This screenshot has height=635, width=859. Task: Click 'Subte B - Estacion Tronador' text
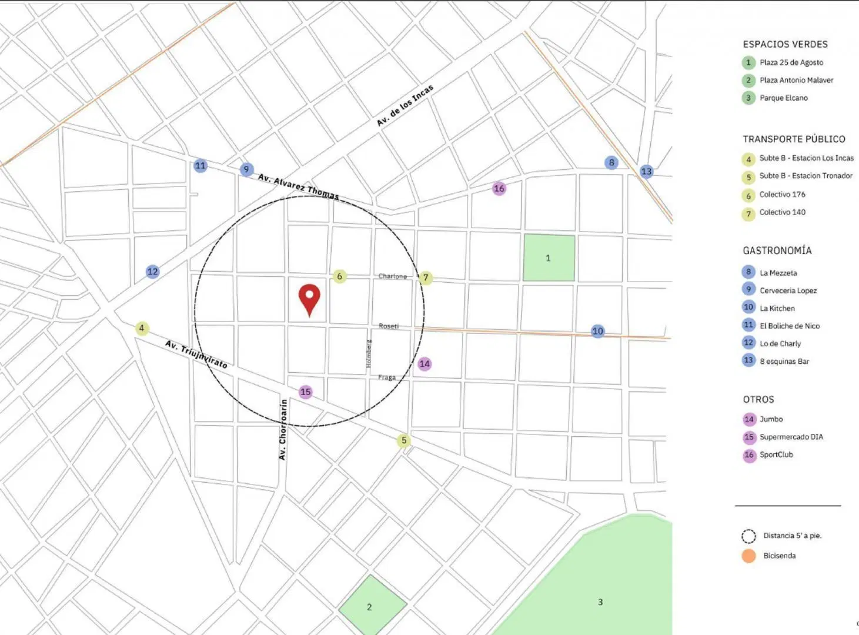click(806, 176)
